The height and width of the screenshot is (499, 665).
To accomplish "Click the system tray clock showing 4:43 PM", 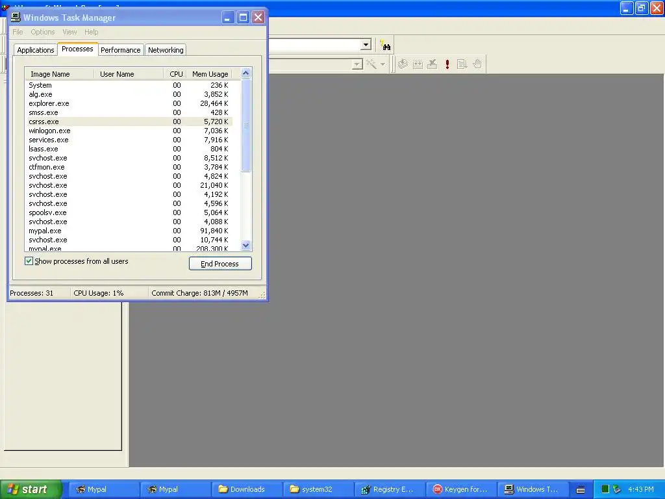I will pos(641,489).
